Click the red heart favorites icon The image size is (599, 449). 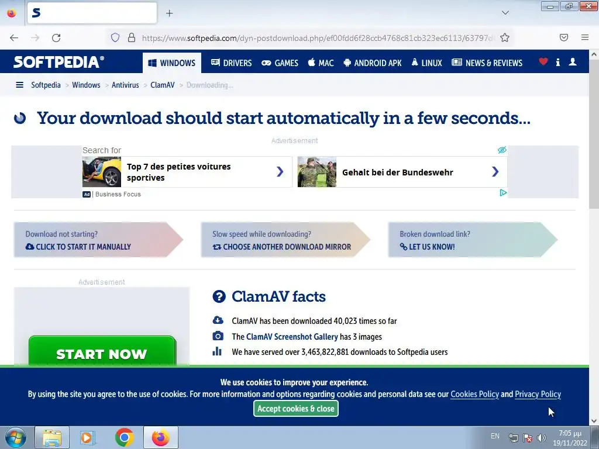pyautogui.click(x=543, y=61)
